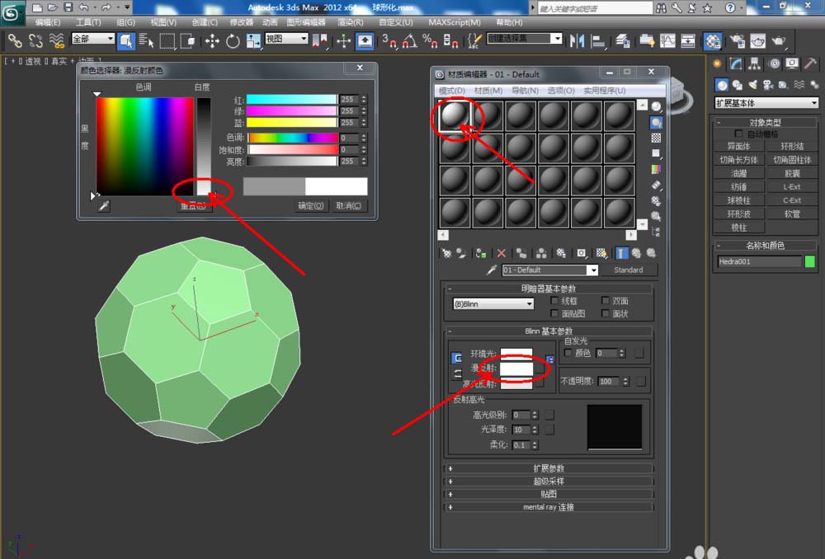Confirm color with 确定(O) button
This screenshot has width=825, height=559.
click(310, 205)
